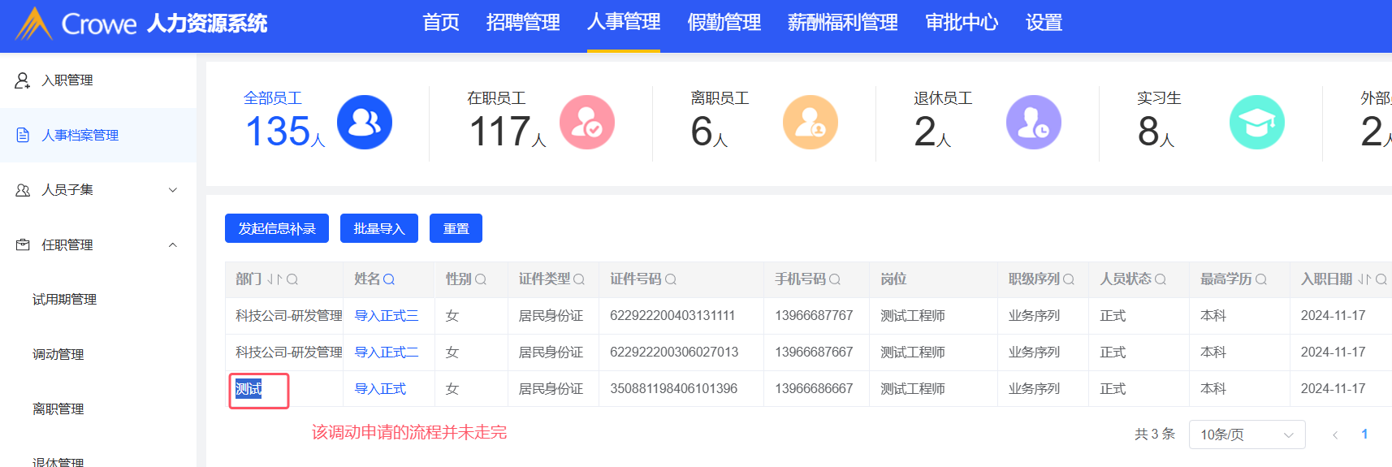The width and height of the screenshot is (1392, 467).
Task: Click the search icon beside 姓名 column
Action: pos(389,279)
